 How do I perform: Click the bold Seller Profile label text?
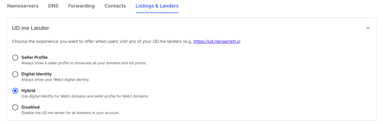[x=35, y=57]
